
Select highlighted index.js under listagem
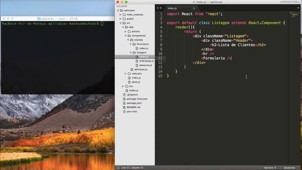click(x=143, y=57)
